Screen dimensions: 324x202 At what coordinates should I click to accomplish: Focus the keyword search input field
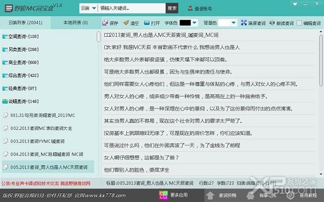click(131, 8)
